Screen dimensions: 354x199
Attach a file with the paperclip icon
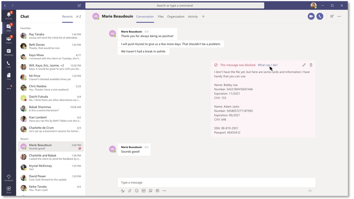[130, 191]
